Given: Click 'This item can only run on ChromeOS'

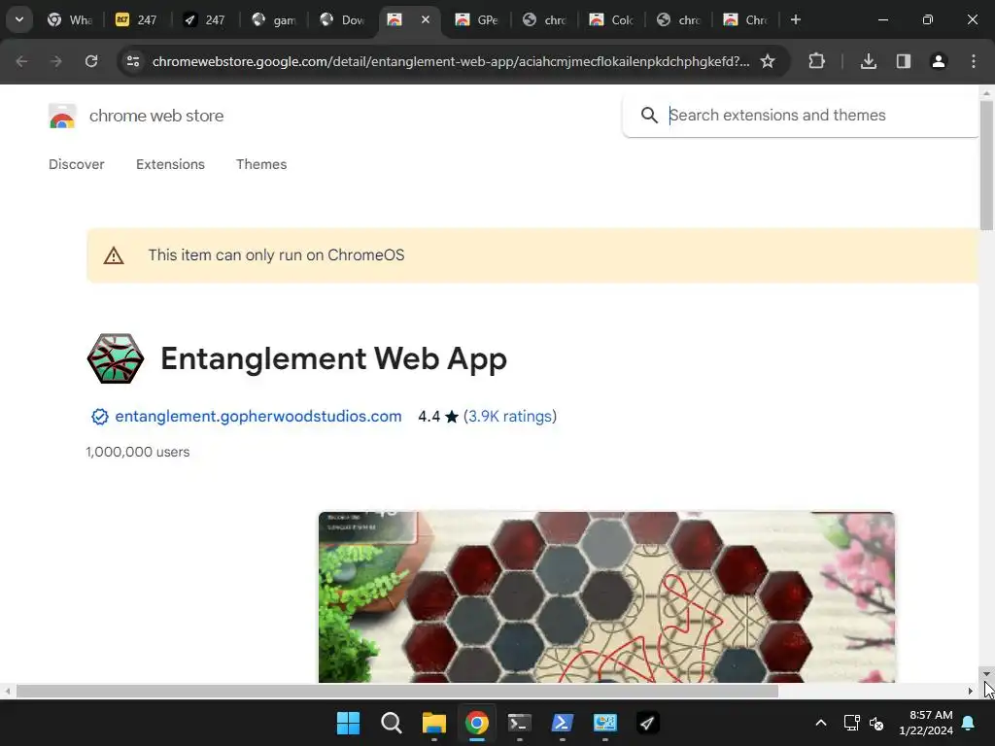Looking at the screenshot, I should click(276, 255).
